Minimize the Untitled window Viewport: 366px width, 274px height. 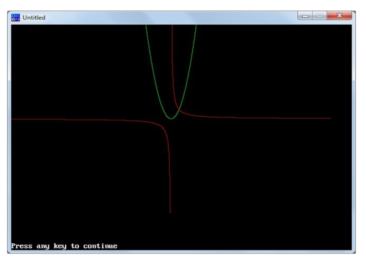pos(305,16)
